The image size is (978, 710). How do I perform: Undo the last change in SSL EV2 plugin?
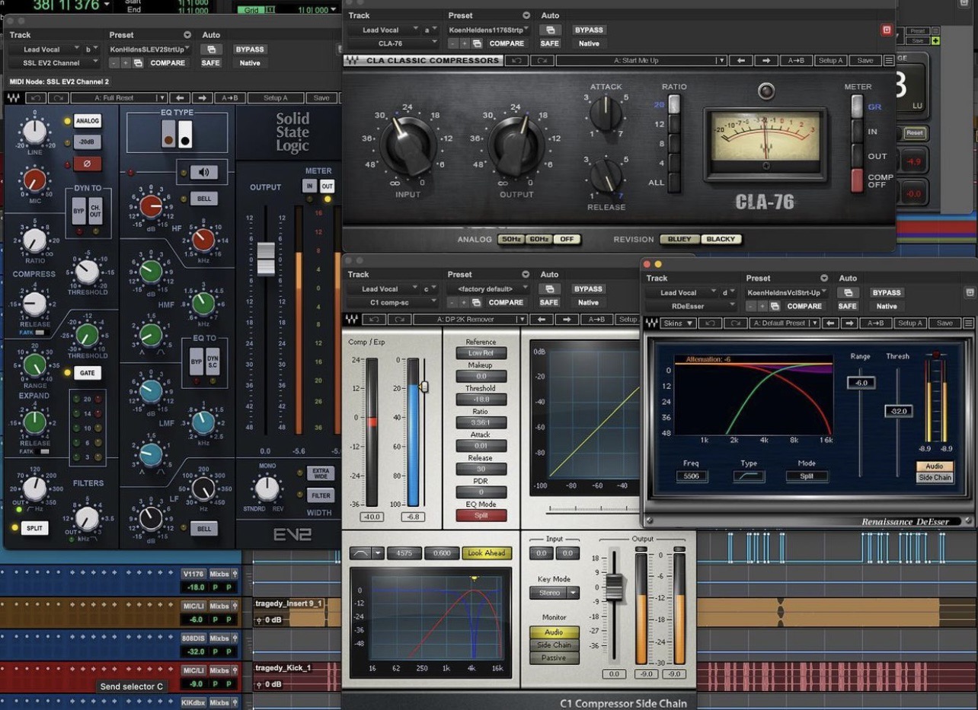[x=36, y=97]
